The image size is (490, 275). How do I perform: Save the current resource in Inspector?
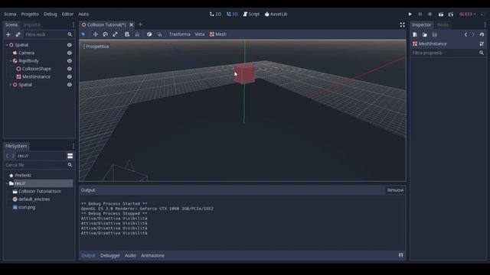(x=435, y=34)
